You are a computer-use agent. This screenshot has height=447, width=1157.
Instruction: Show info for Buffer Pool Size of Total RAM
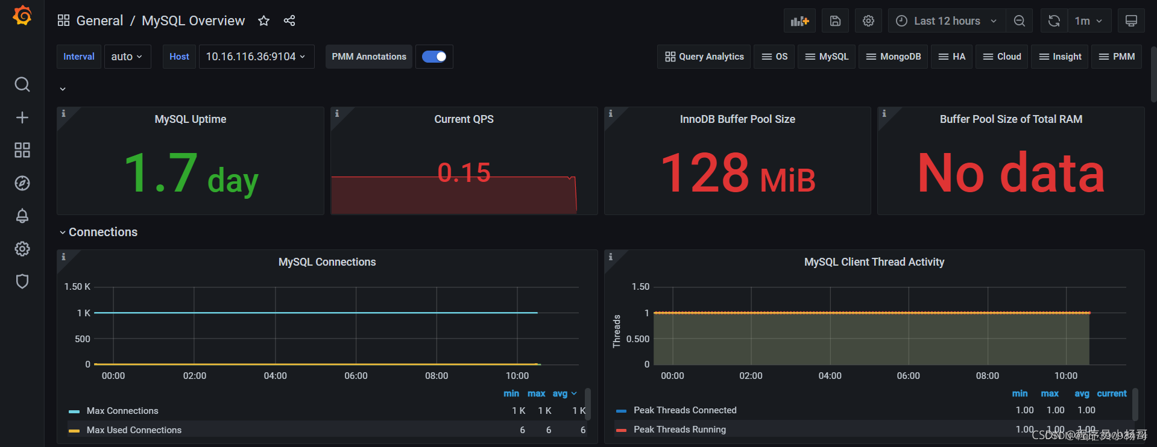pos(884,113)
